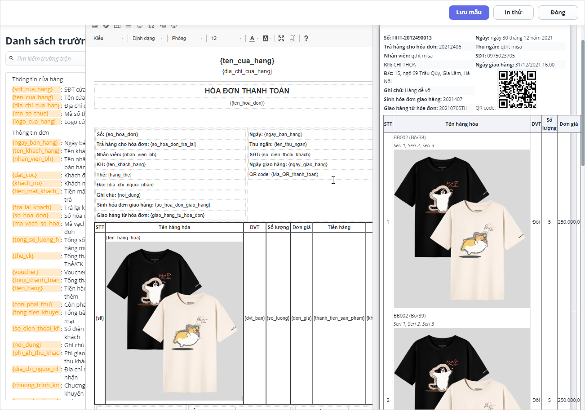
Task: Insert a smiley with the emoticon icon
Action: point(140,26)
